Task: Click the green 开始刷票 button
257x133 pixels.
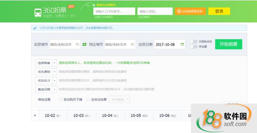Action: point(229,44)
